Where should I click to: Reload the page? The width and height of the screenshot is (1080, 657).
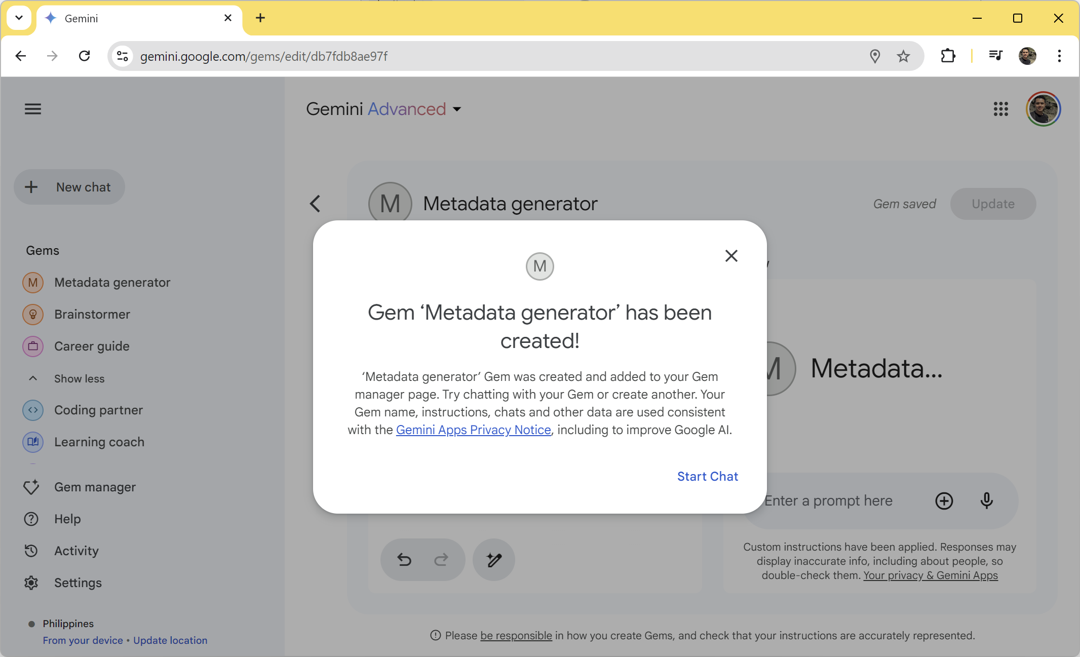(84, 56)
